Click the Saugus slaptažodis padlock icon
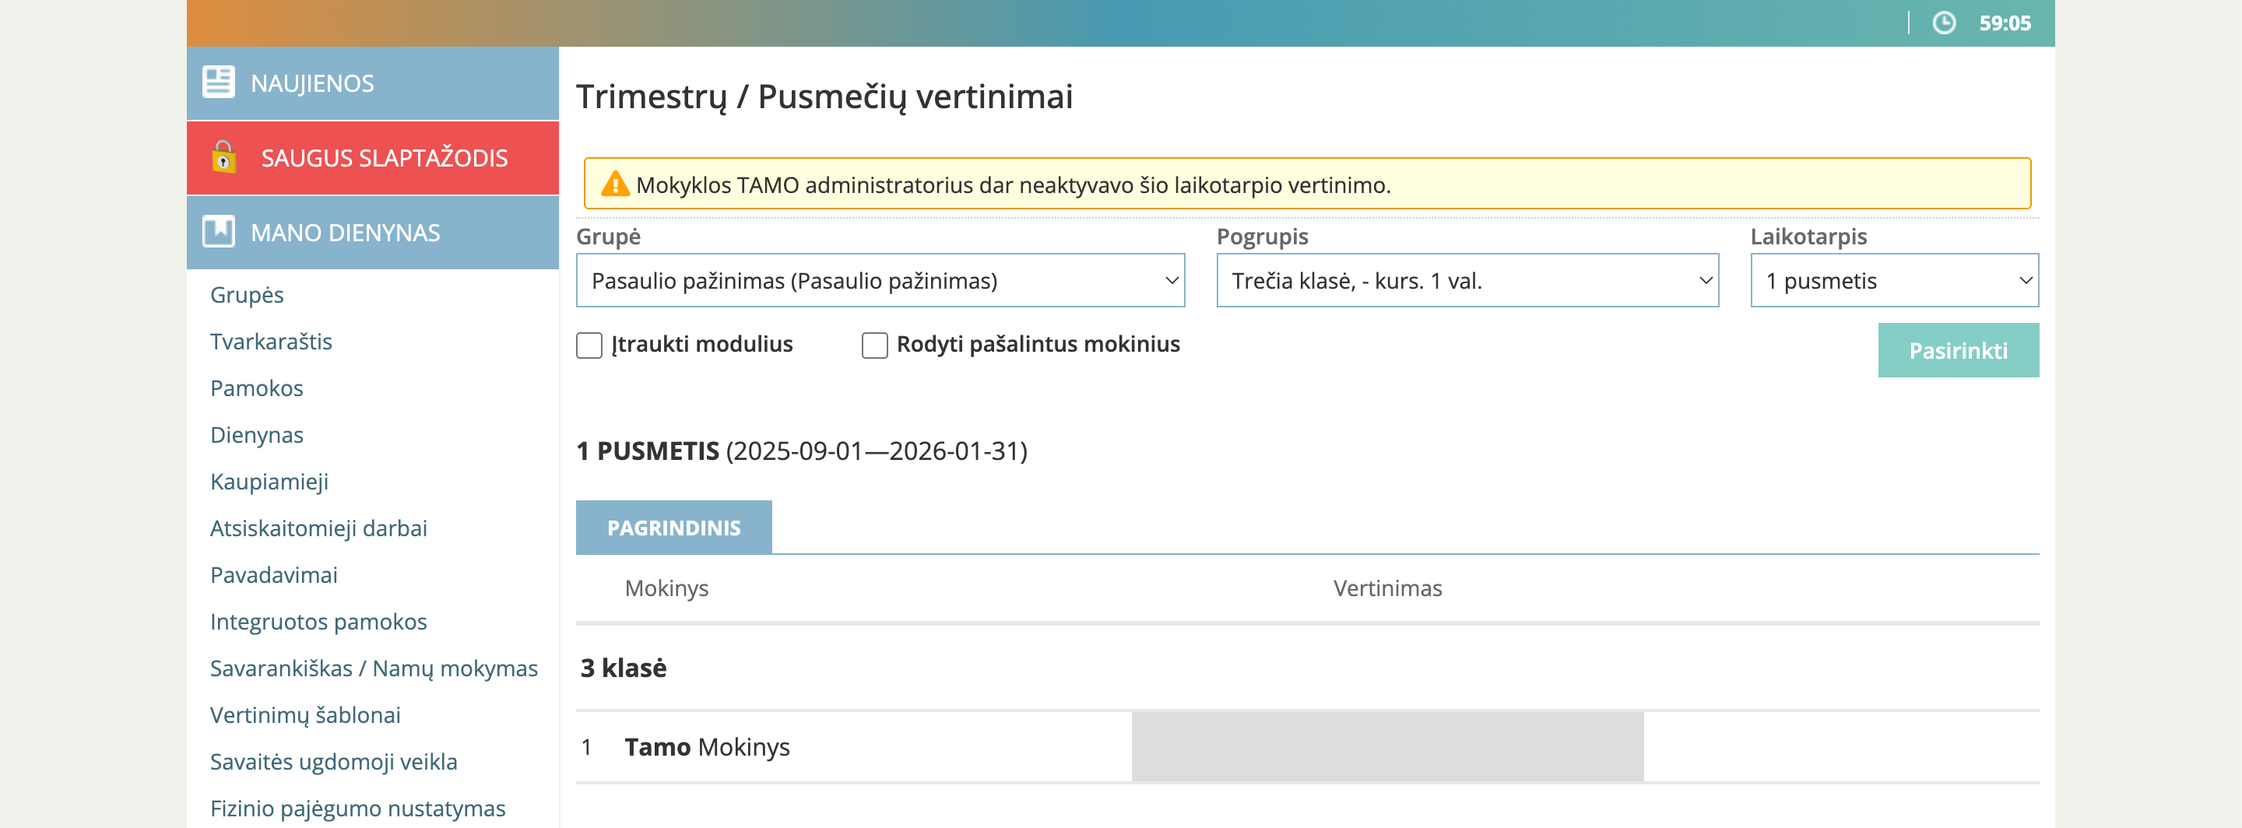The height and width of the screenshot is (828, 2242). pyautogui.click(x=223, y=157)
